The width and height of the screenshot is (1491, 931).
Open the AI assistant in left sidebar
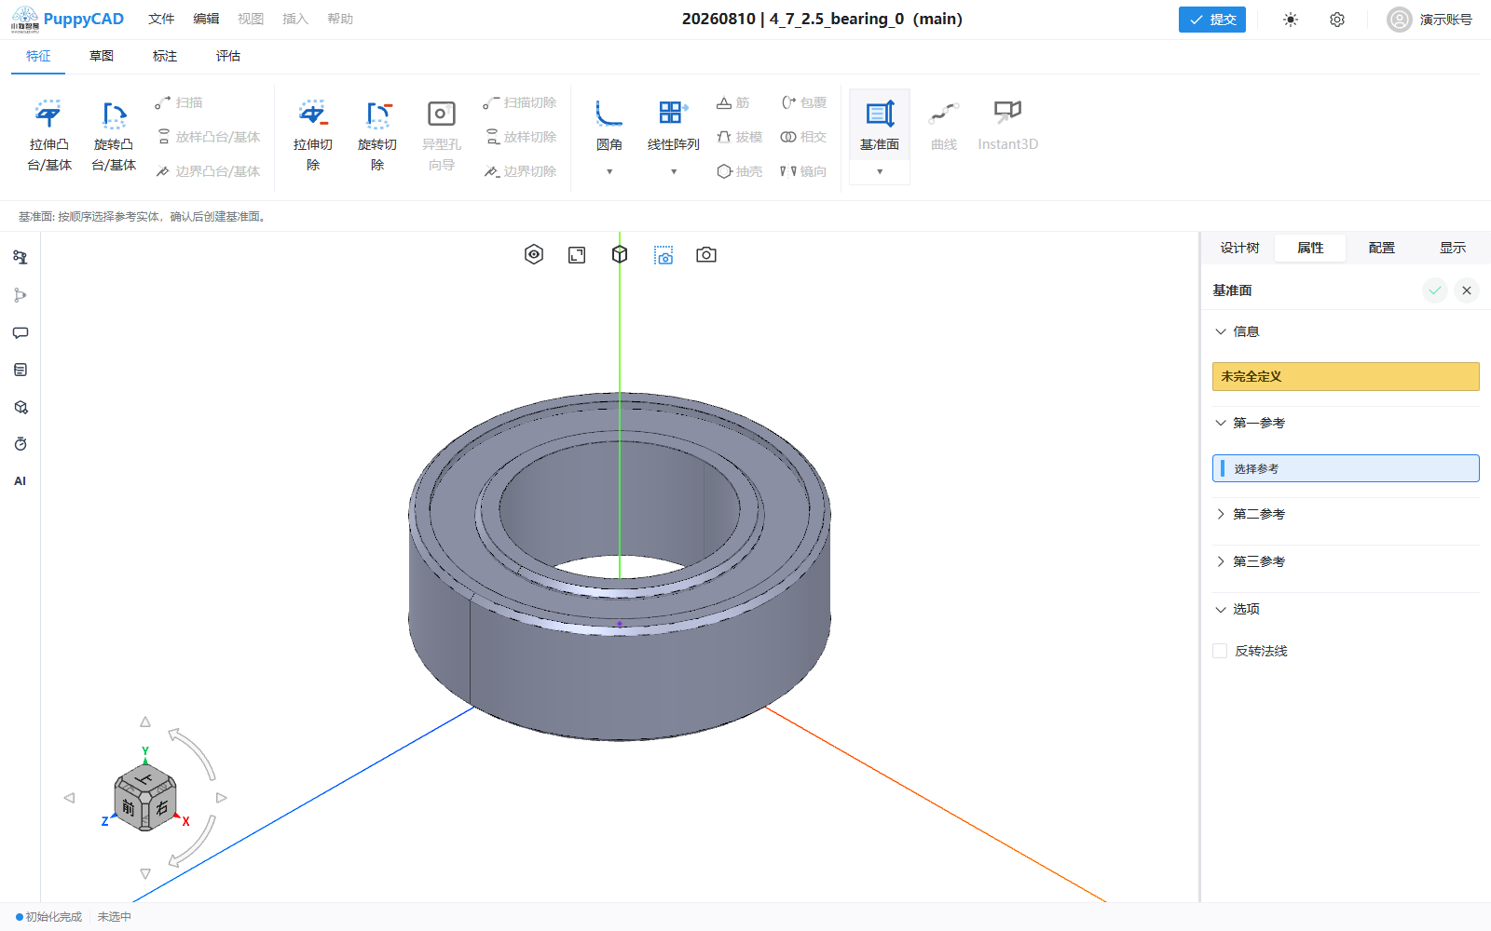(21, 481)
